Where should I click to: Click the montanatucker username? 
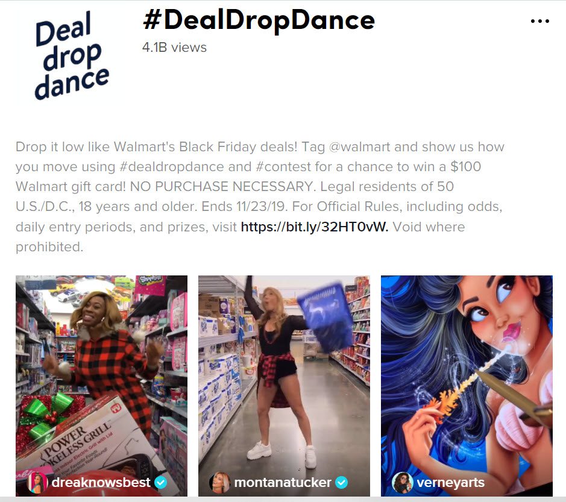coord(283,483)
